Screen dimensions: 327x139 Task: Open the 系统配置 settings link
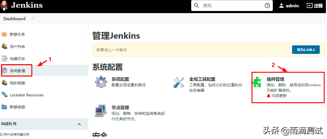coord(120,79)
